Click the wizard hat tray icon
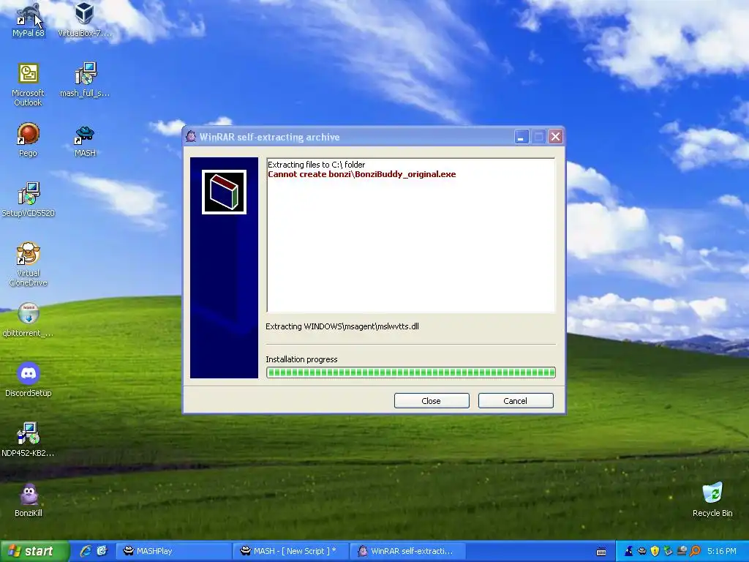This screenshot has width=749, height=562. point(628,551)
